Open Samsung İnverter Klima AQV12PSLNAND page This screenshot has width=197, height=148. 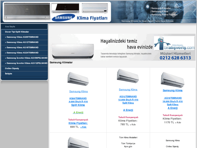point(24,63)
